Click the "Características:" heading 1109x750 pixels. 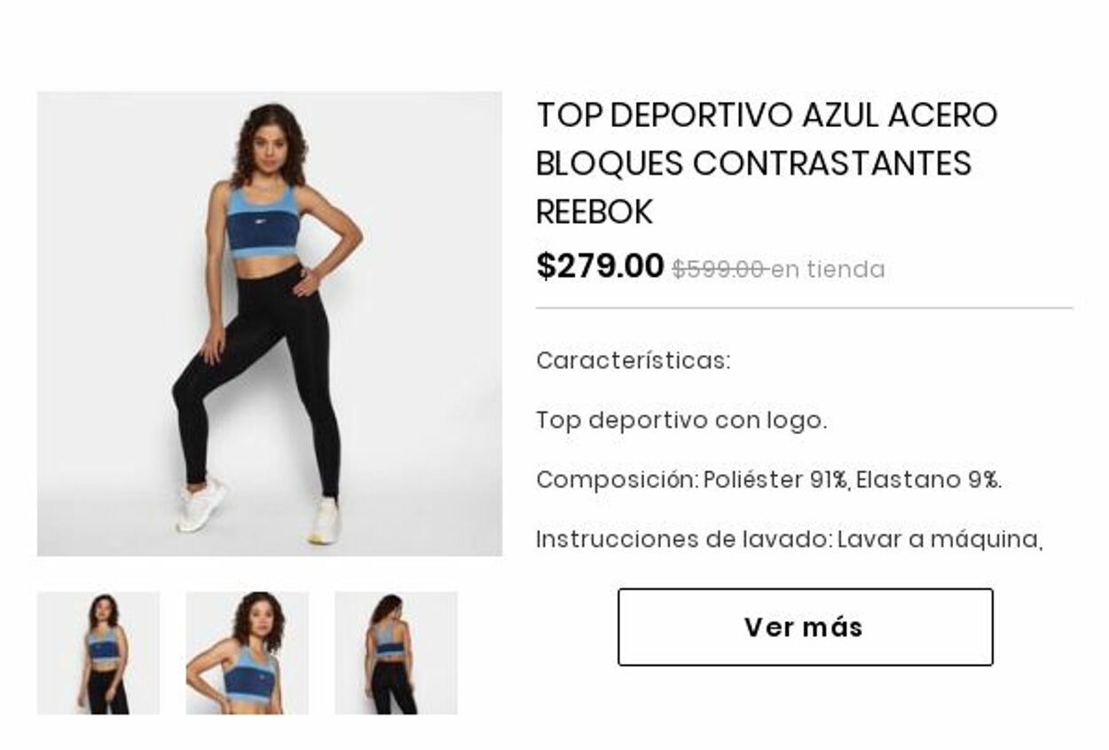coord(633,361)
